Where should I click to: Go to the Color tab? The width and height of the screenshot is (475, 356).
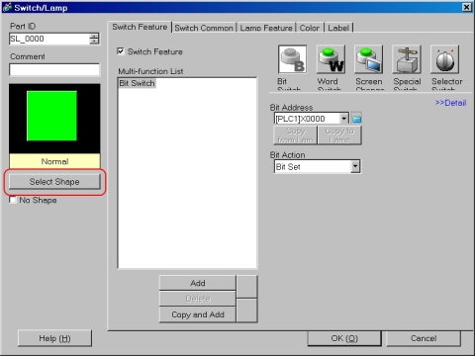(x=310, y=28)
